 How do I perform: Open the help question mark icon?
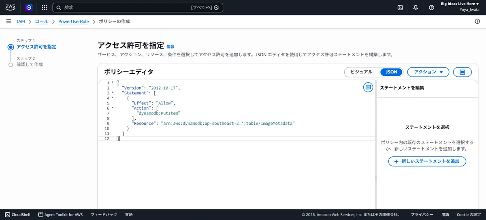tap(431, 7)
